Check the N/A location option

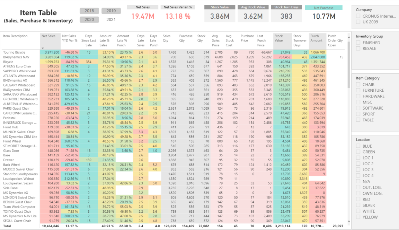click(359, 181)
